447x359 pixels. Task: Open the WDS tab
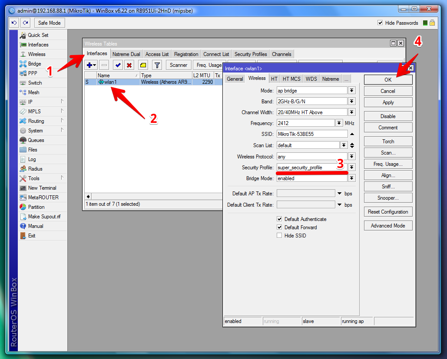pos(311,79)
